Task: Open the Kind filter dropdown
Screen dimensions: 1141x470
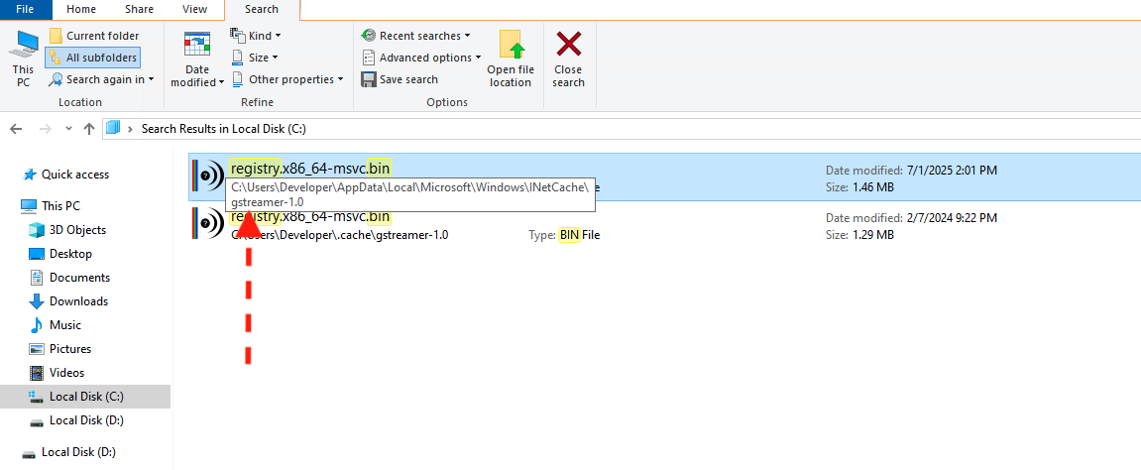Action: tap(256, 36)
